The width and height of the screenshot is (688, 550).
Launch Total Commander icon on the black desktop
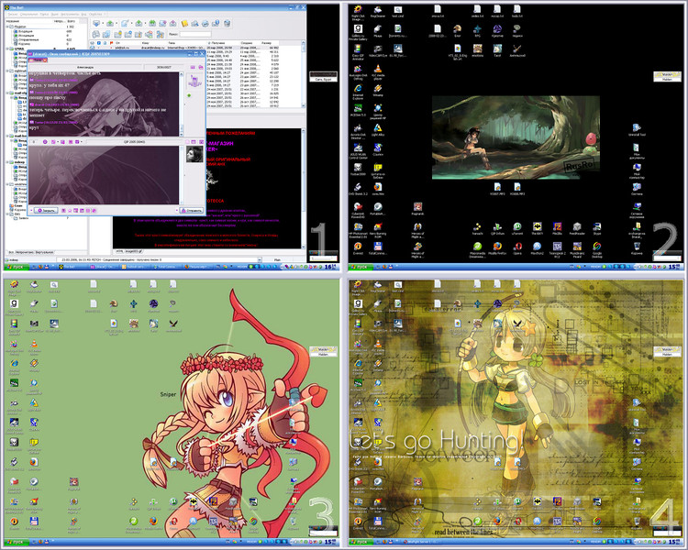click(378, 247)
